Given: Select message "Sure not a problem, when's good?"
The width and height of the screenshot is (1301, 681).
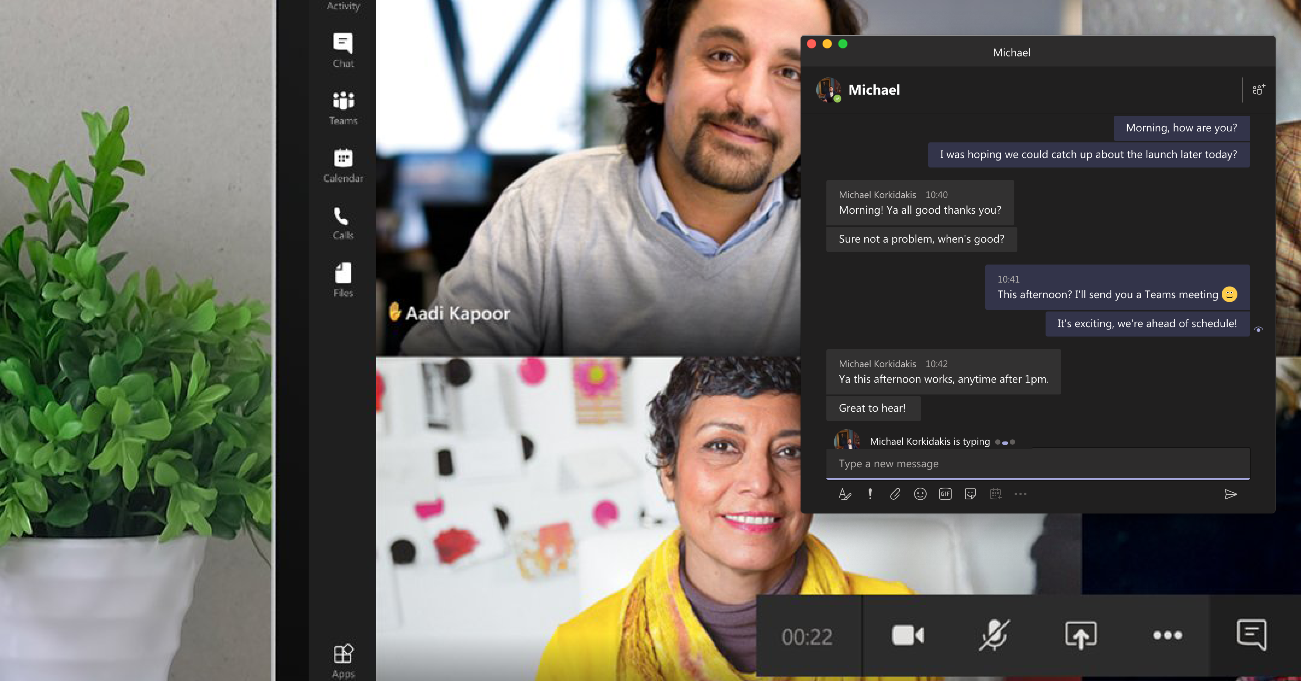Looking at the screenshot, I should pyautogui.click(x=921, y=239).
